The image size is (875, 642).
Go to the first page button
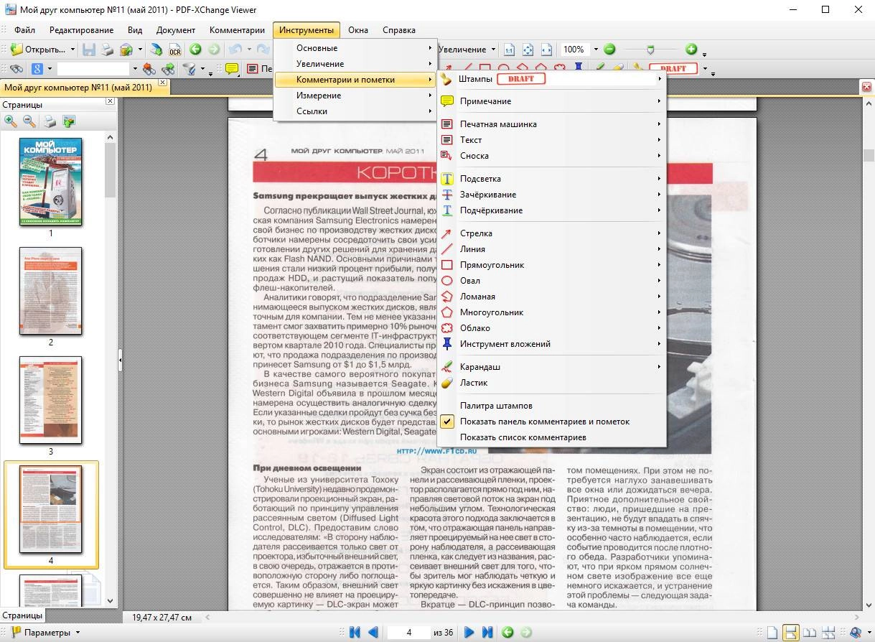pos(355,632)
